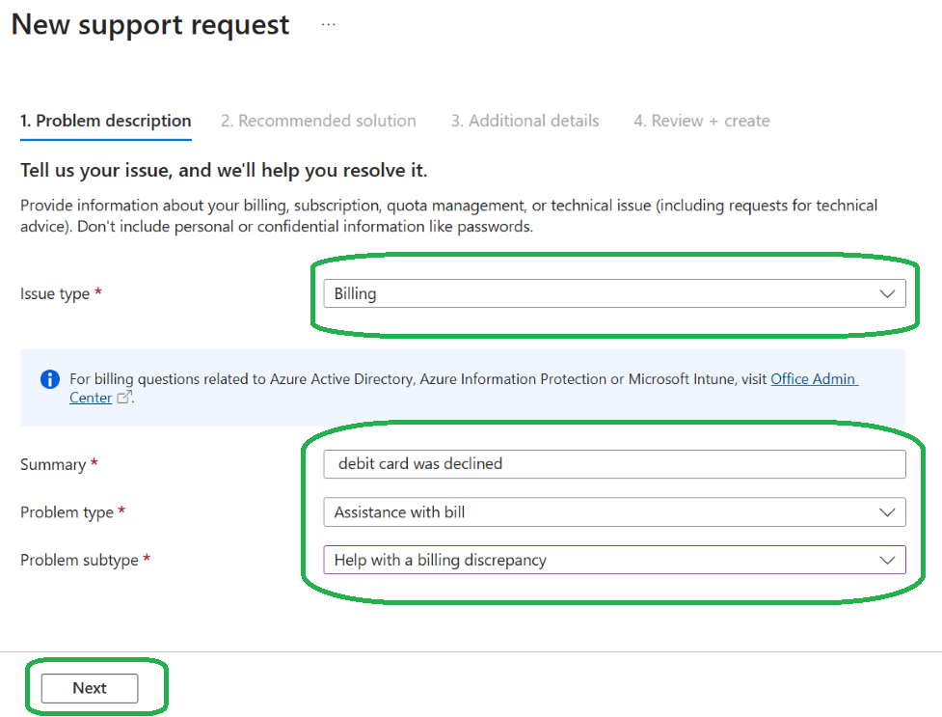Open Problem subtype dropdown Help with a billing discrepancy
This screenshot has height=717, width=942.
(x=614, y=560)
